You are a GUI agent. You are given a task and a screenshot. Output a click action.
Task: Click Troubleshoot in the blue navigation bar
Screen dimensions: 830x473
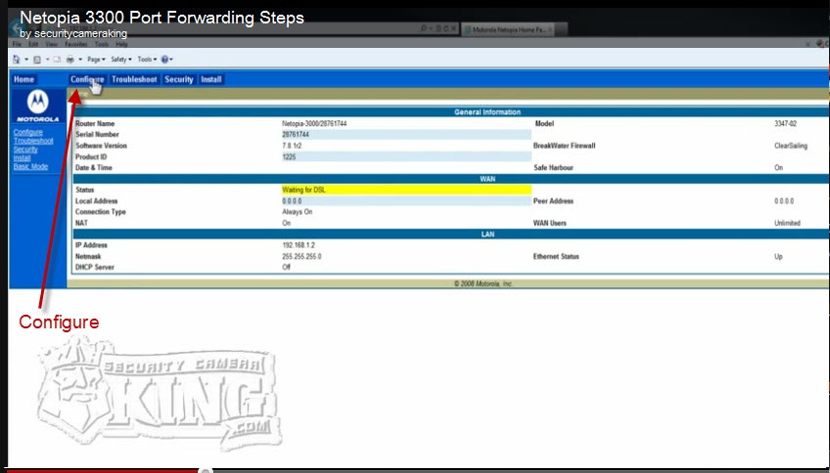tap(134, 79)
